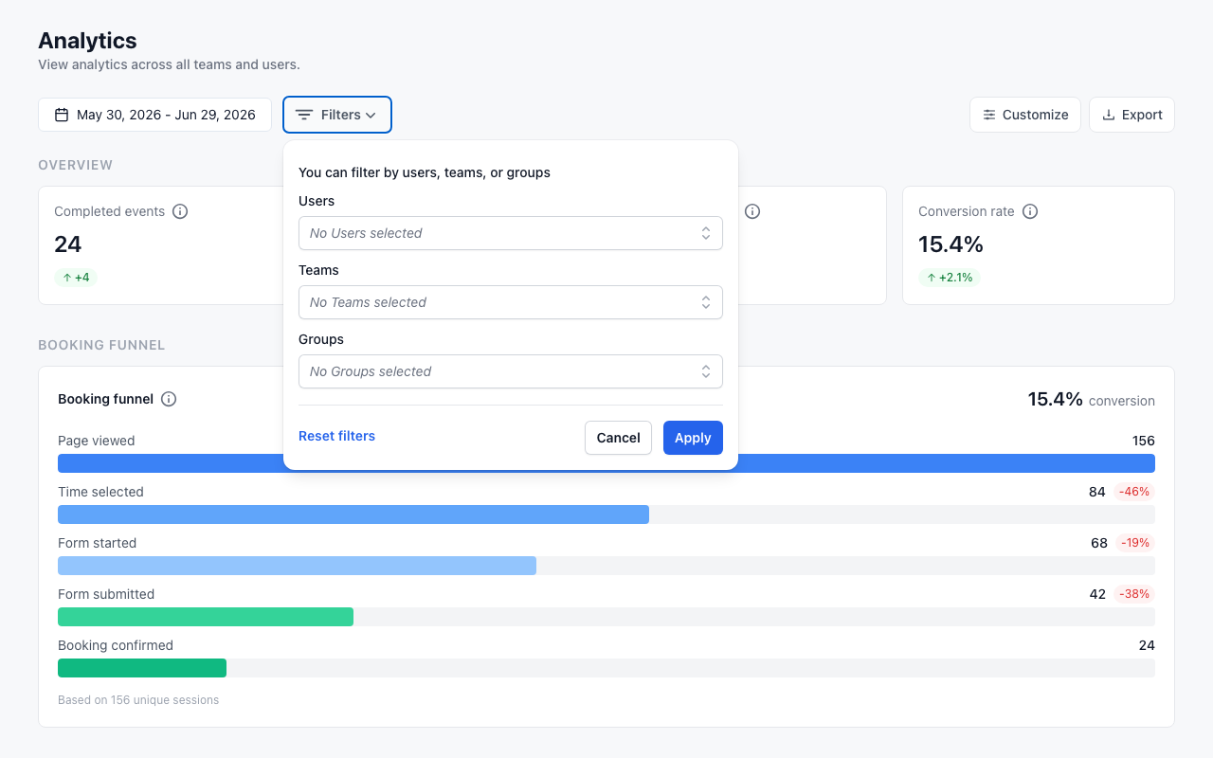This screenshot has height=758, width=1213.
Task: Open the Teams selection dropdown
Action: click(x=511, y=302)
